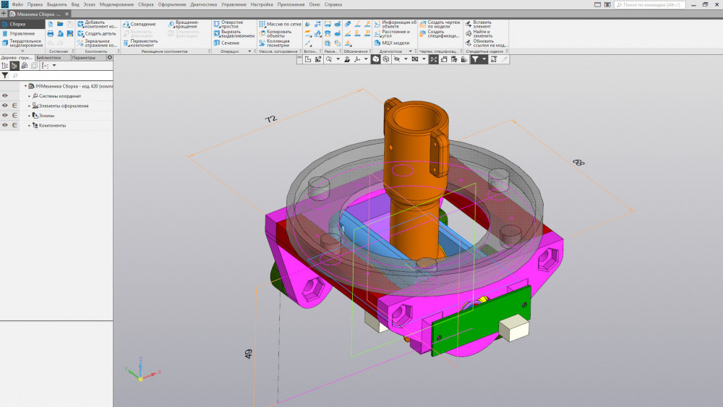Toggle visibility of 'Эскизы' with eye icon
Viewport: 723px width, 407px height.
(5, 116)
